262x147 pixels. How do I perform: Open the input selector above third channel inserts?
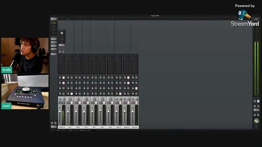(x=78, y=56)
